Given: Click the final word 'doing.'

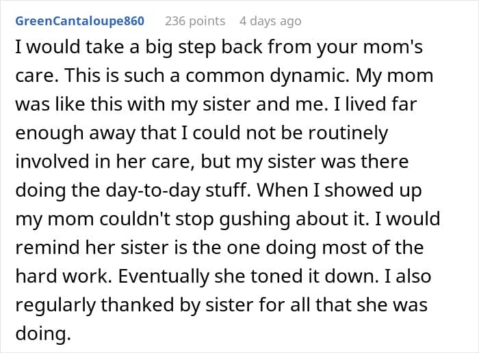Looking at the screenshot, I should click(42, 335).
